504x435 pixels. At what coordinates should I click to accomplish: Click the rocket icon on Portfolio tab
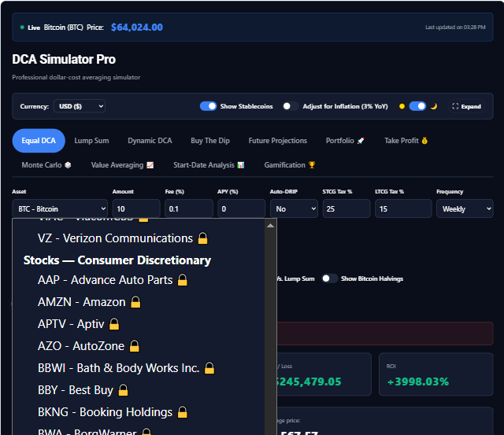coord(361,141)
